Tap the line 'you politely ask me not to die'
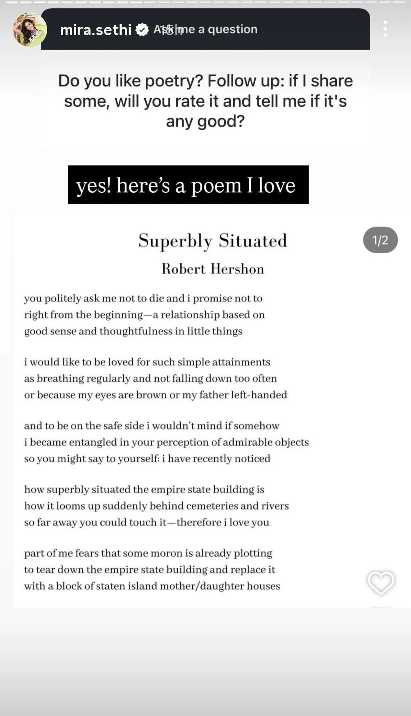411x716 pixels. tap(143, 298)
